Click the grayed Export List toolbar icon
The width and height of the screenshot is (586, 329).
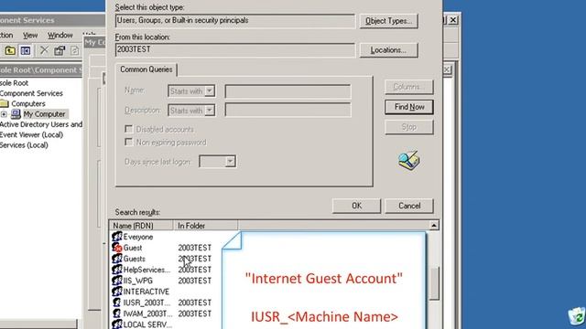[x=75, y=50]
